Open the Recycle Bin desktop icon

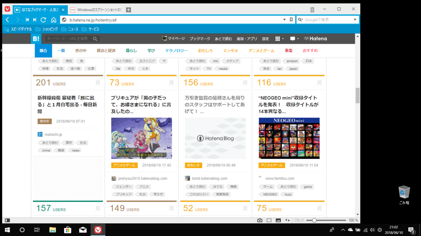coord(404,195)
